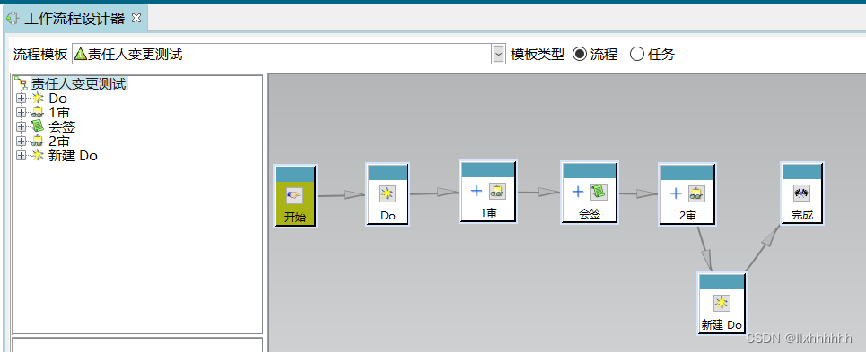Select the 新建 Do node on canvas

point(722,304)
